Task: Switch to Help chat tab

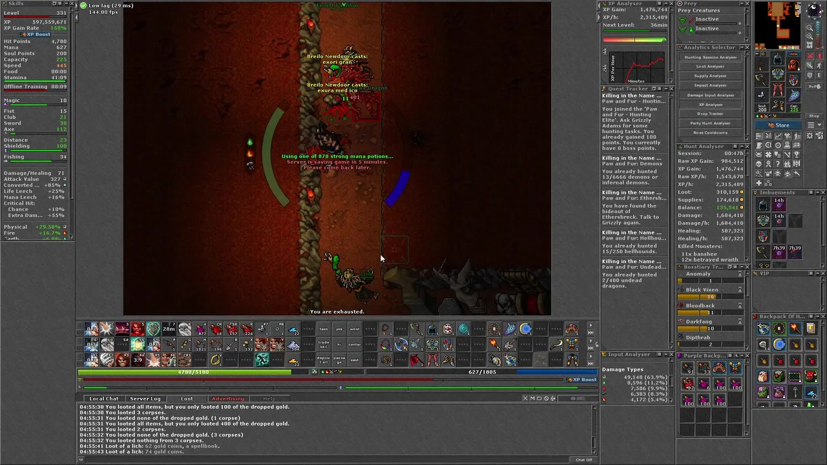Action: click(x=269, y=398)
